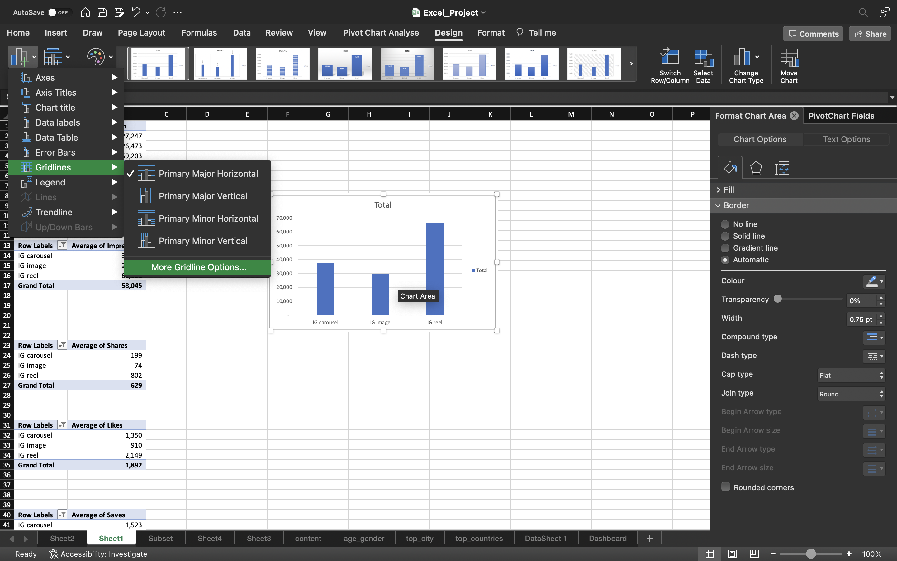This screenshot has width=897, height=561.
Task: Toggle Primary Minor Horizontal gridlines
Action: tap(197, 218)
